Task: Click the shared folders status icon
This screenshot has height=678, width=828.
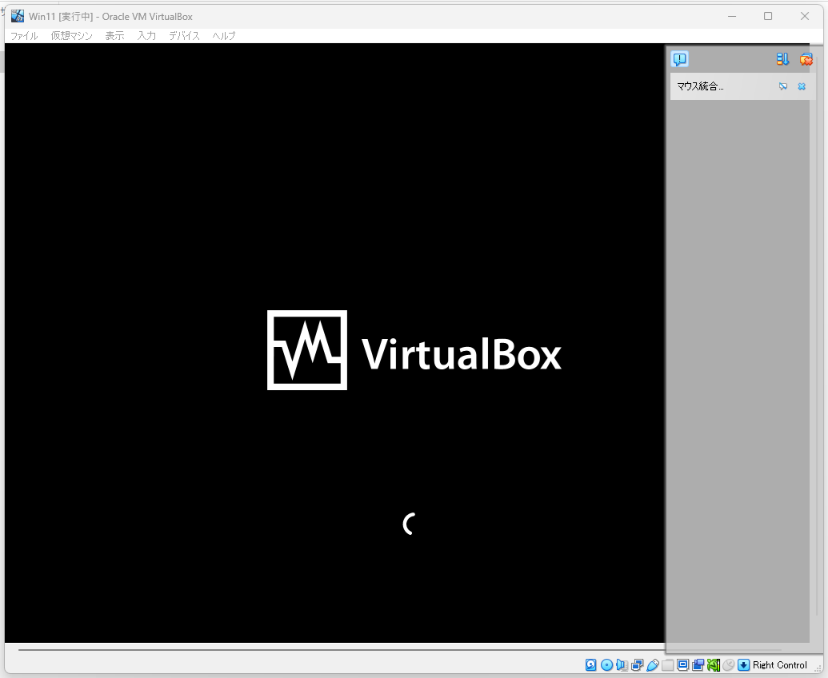Action: click(x=667, y=665)
